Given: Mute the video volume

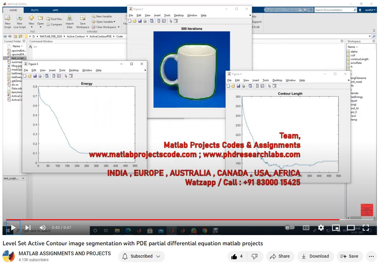Looking at the screenshot, I should (x=43, y=228).
